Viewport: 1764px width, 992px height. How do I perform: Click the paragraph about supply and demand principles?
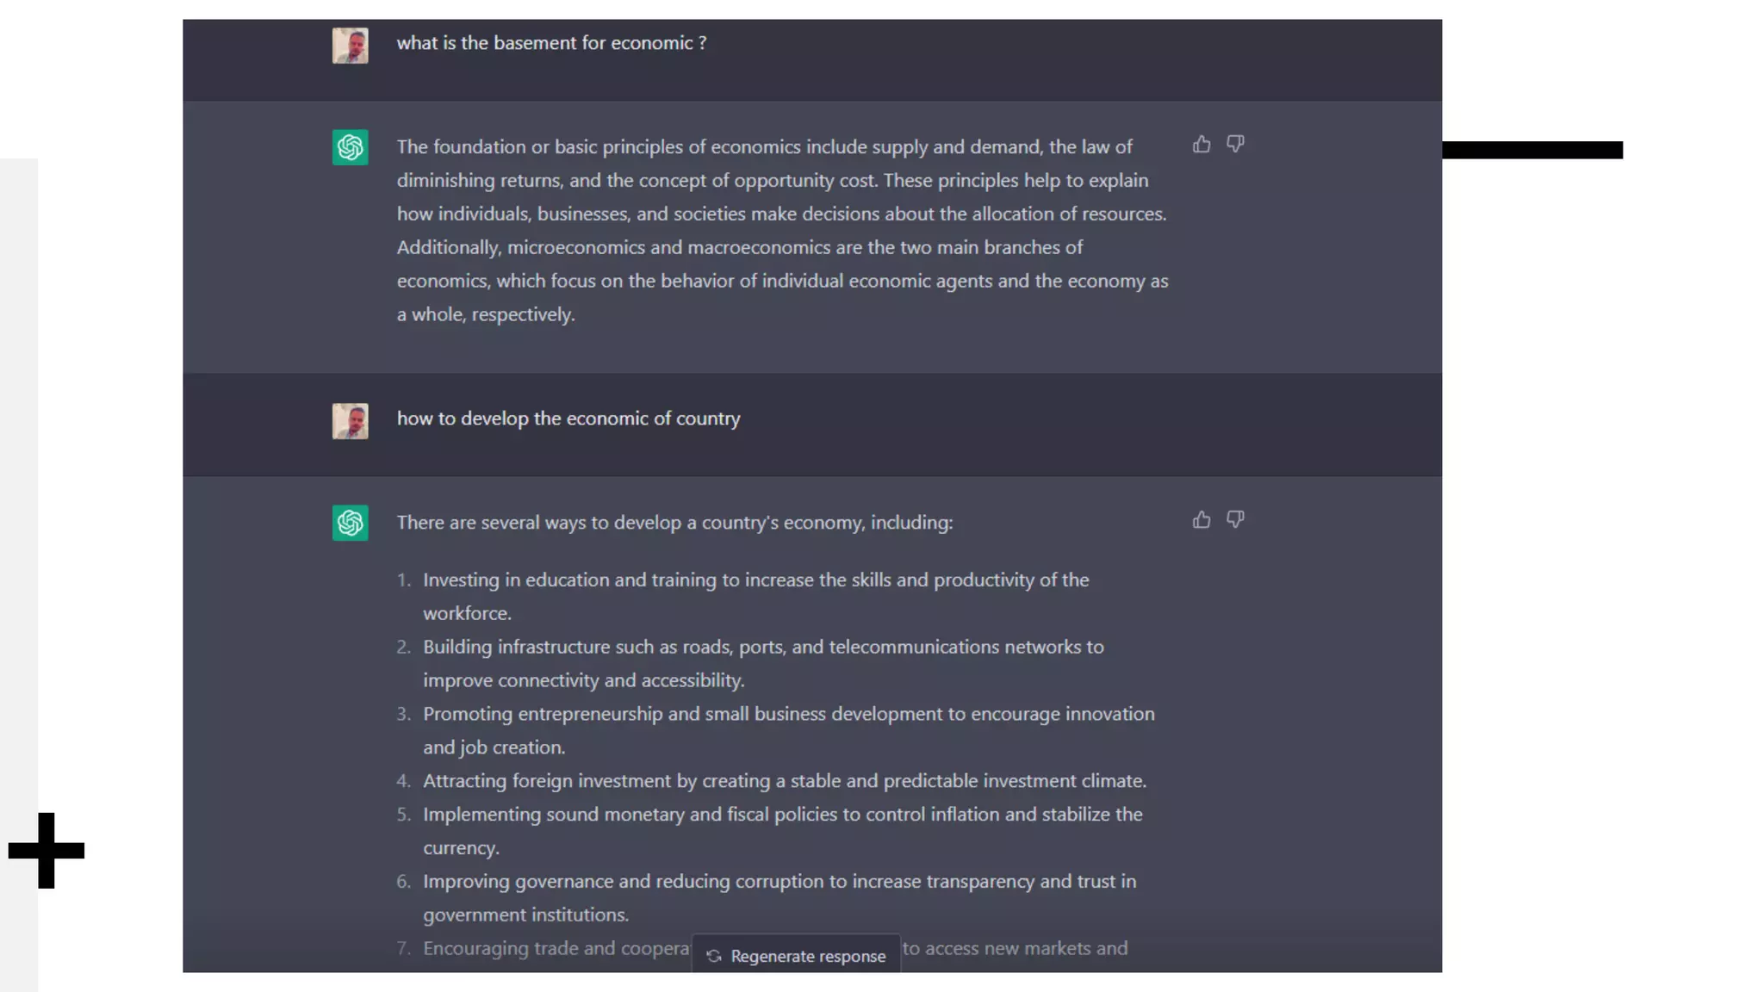(782, 230)
